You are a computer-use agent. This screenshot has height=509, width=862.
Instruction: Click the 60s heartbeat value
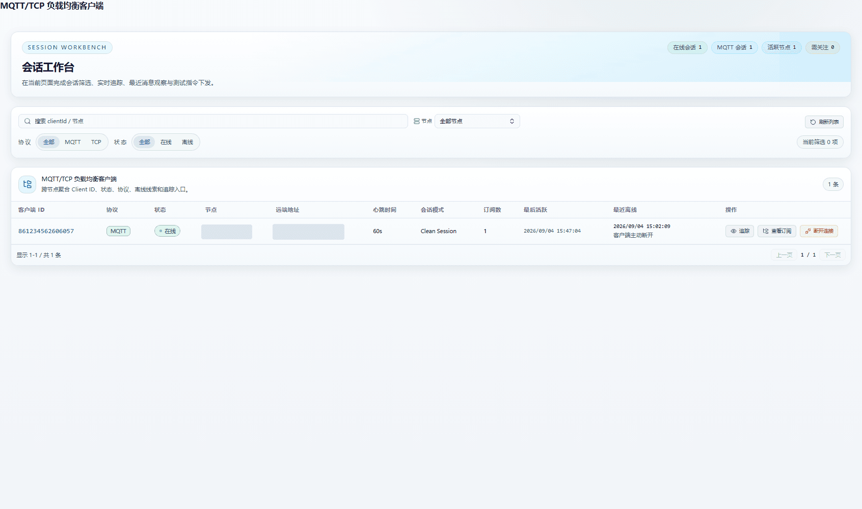coord(378,231)
